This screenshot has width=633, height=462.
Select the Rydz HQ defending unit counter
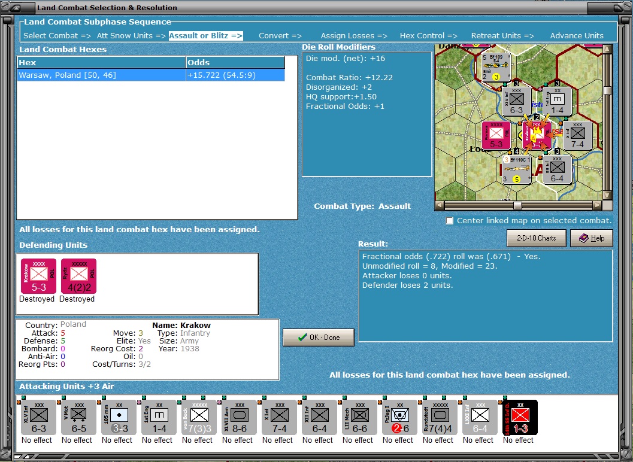click(78, 276)
